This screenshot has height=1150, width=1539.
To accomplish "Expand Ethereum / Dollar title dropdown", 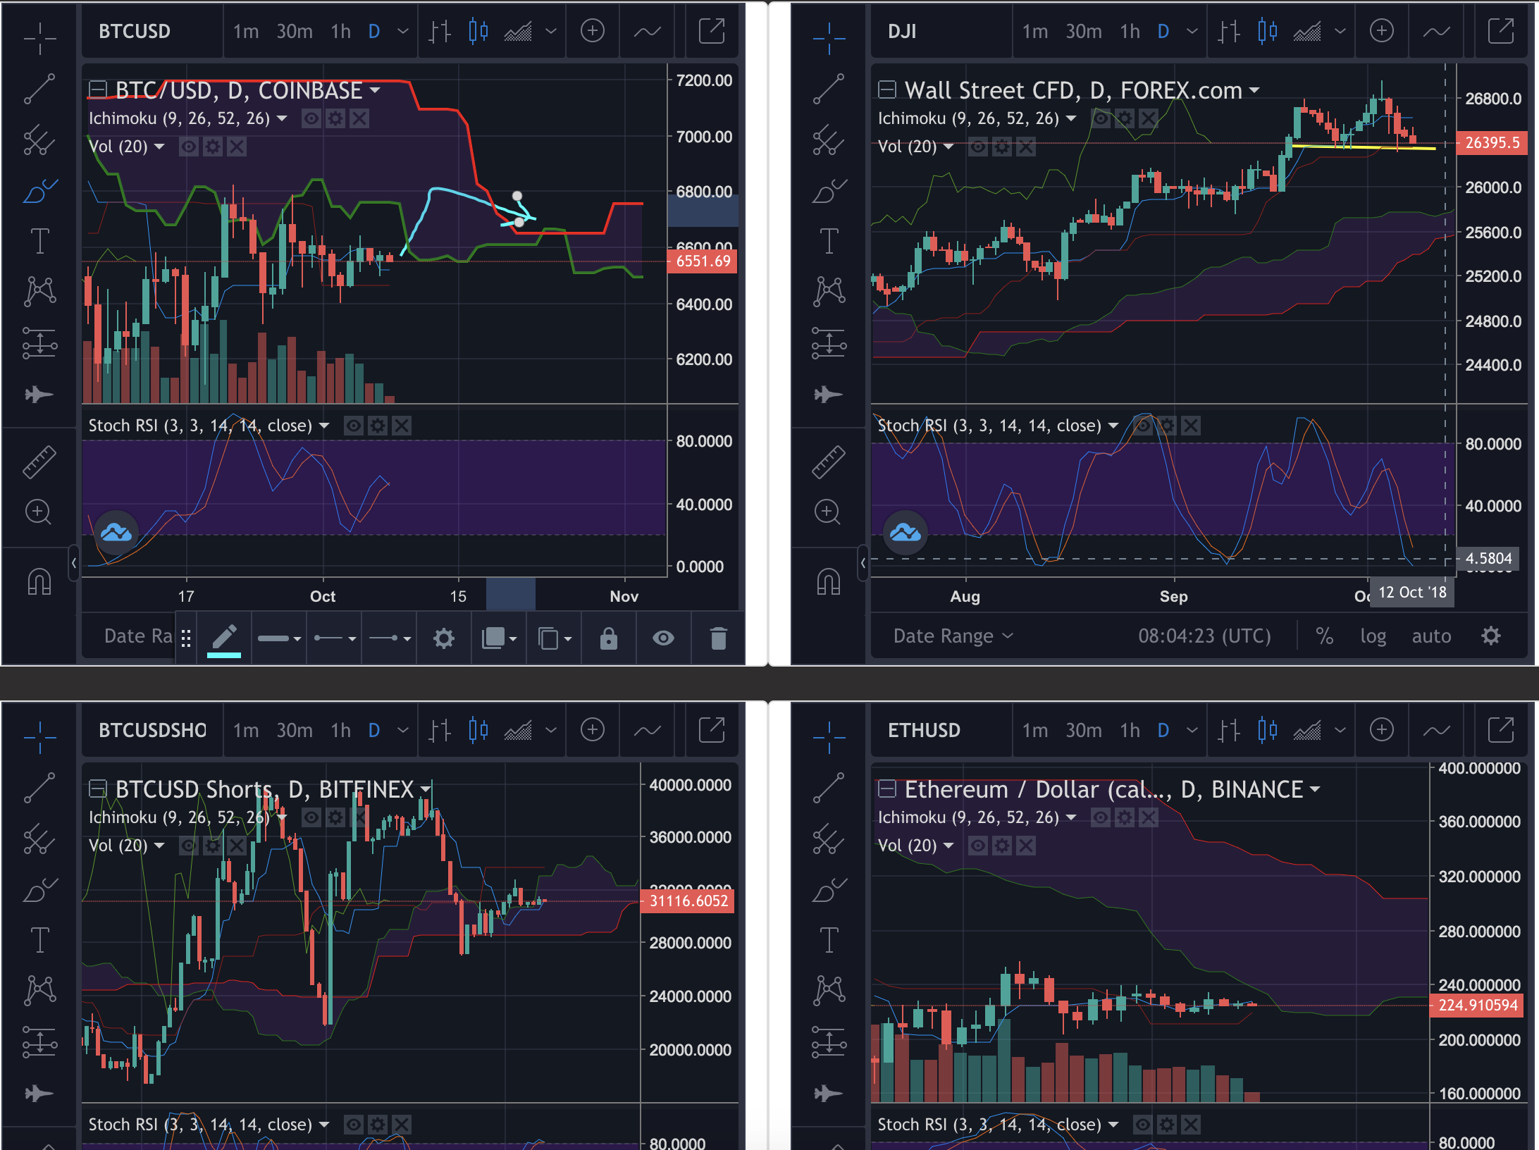I will point(1315,789).
